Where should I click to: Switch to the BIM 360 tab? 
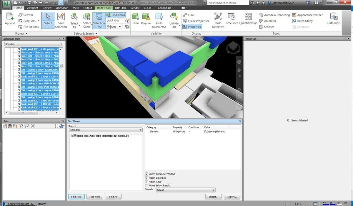pos(120,8)
